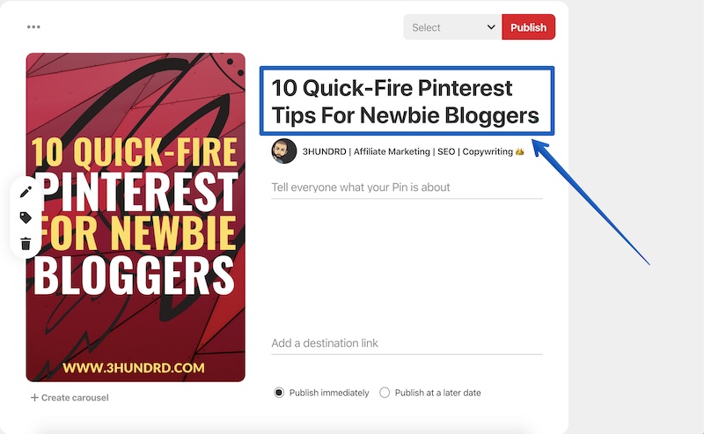The height and width of the screenshot is (434, 704).
Task: Click the crown emoji after Copywriting
Action: [x=519, y=151]
